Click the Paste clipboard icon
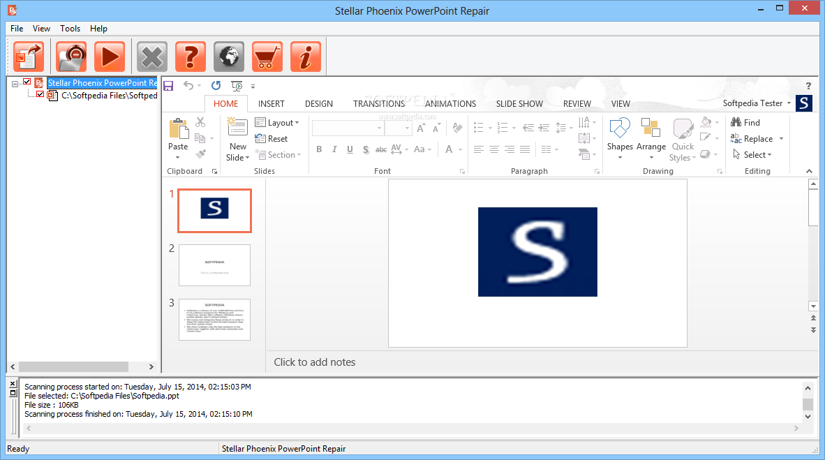The image size is (825, 460). (x=179, y=129)
